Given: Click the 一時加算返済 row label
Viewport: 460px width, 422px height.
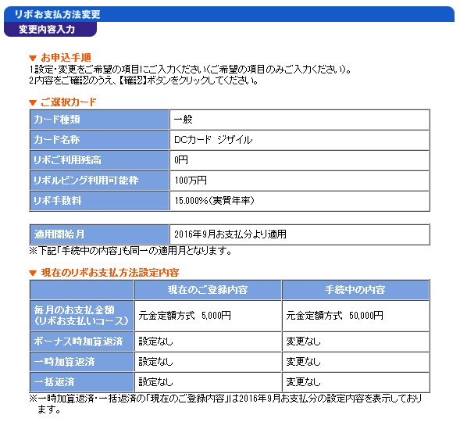Looking at the screenshot, I should click(81, 362).
